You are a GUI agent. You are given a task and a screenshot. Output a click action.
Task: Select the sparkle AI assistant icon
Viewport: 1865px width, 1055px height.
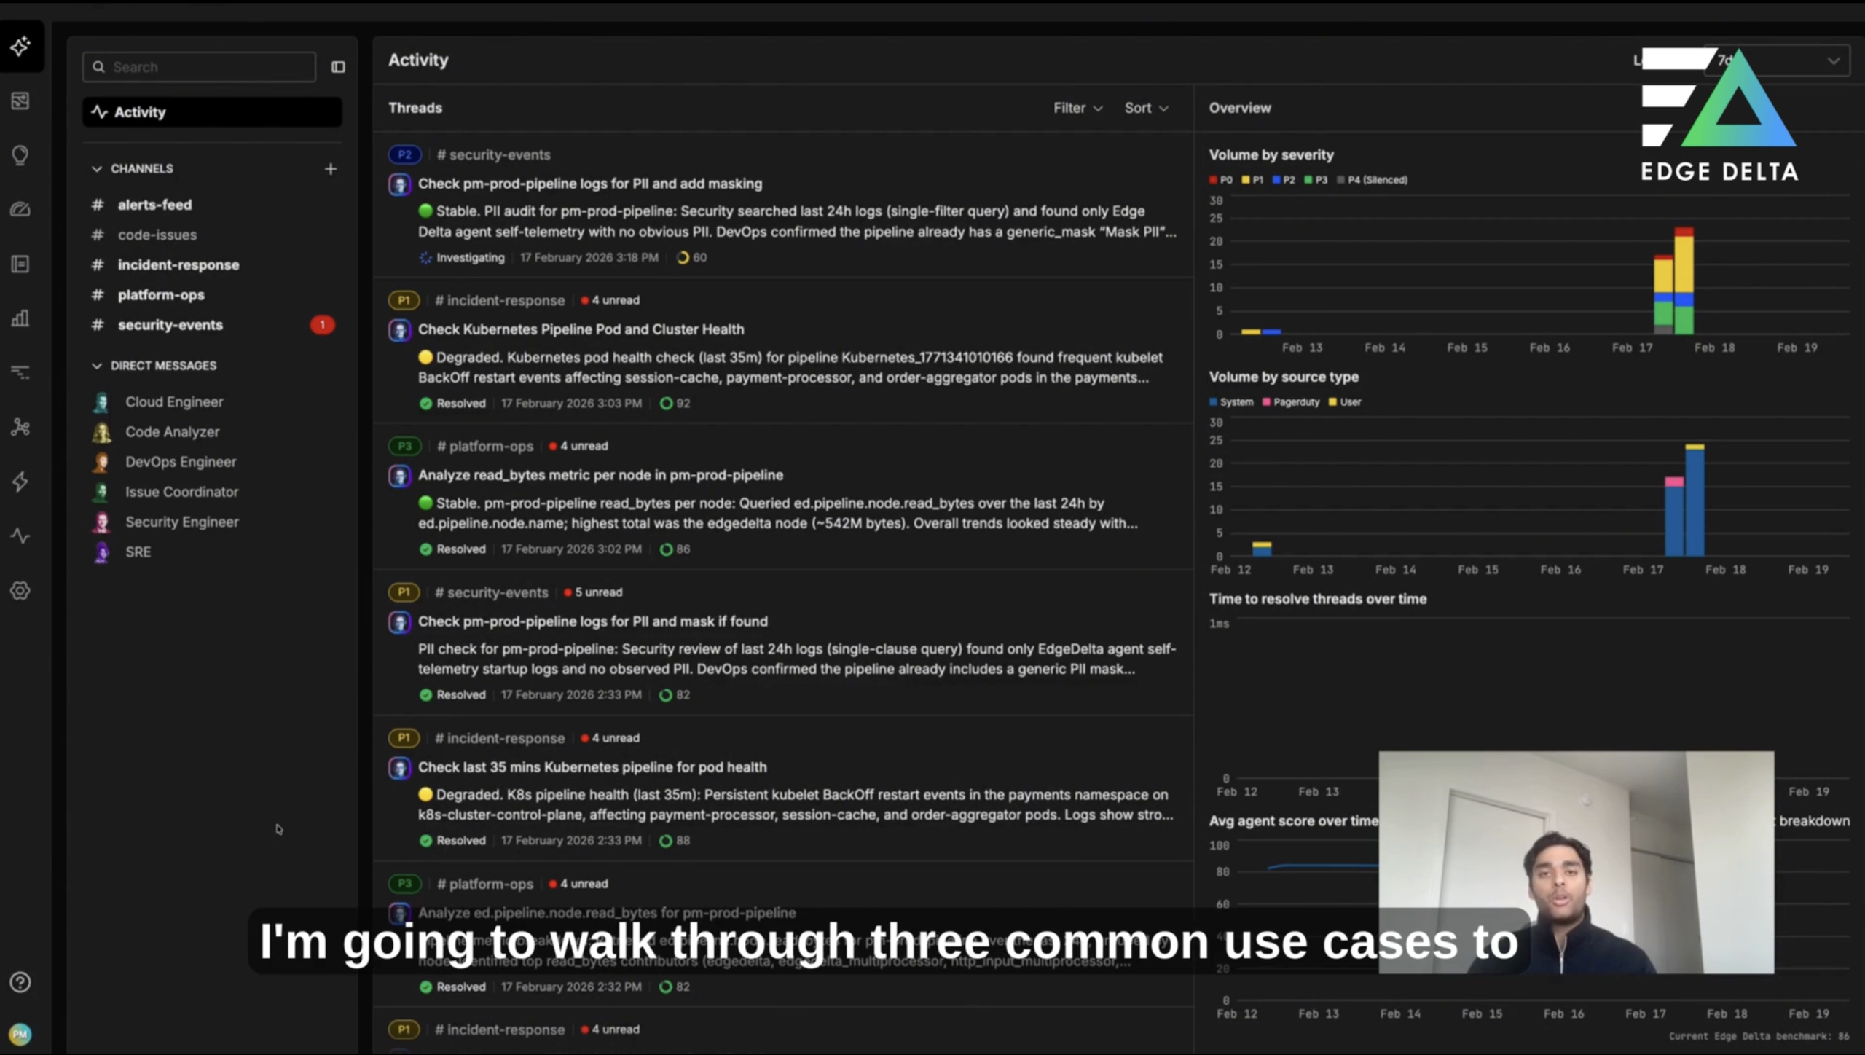[x=20, y=46]
